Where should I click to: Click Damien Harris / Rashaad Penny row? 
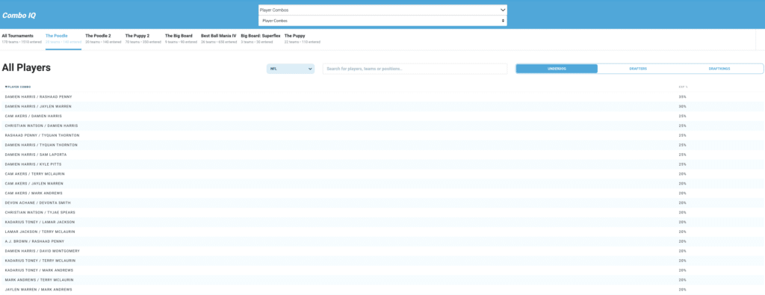point(382,96)
